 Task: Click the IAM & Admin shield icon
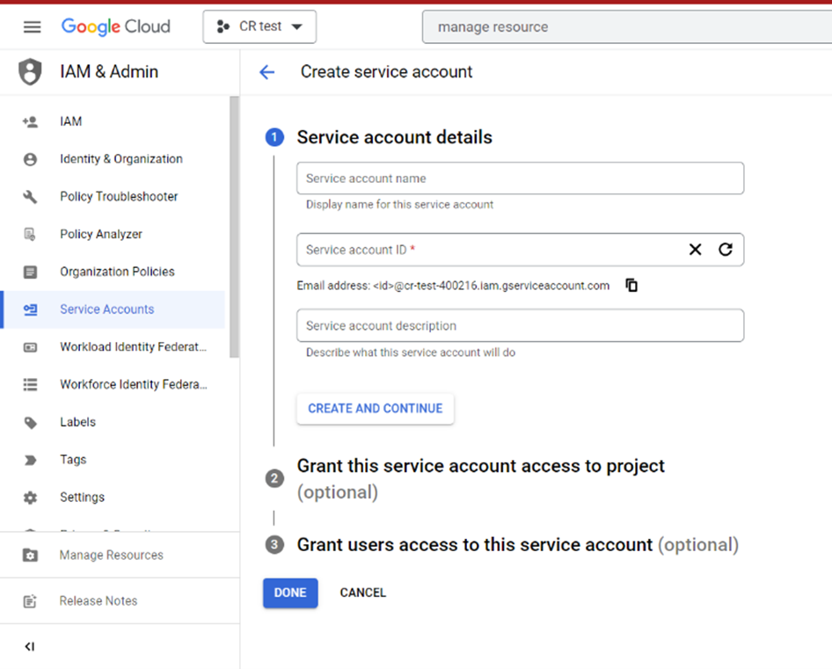(30, 71)
